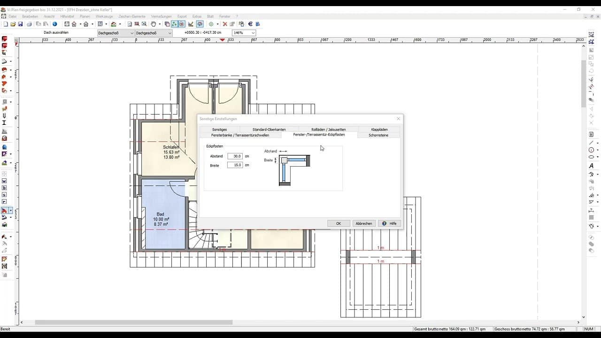Switch to Standard-Oberkanten tab

point(269,129)
